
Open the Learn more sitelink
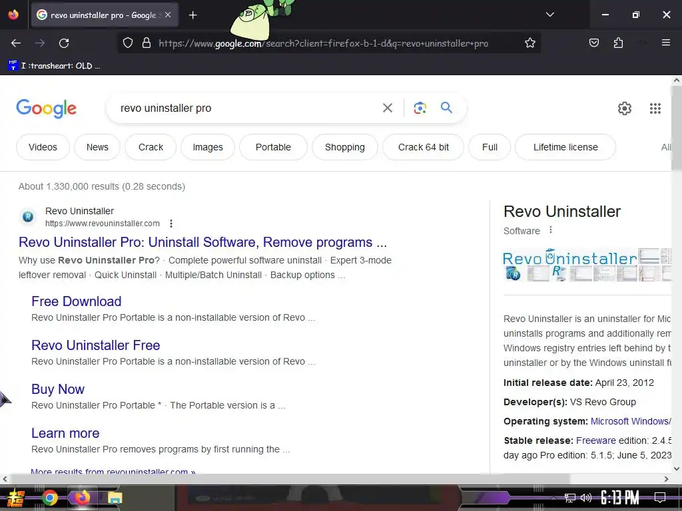65,432
